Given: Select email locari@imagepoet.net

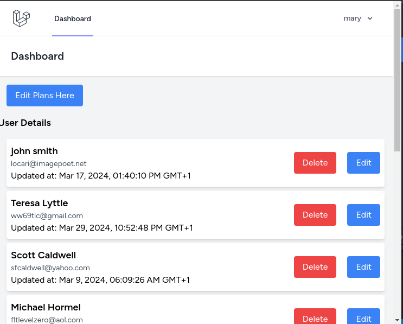Looking at the screenshot, I should [x=49, y=163].
